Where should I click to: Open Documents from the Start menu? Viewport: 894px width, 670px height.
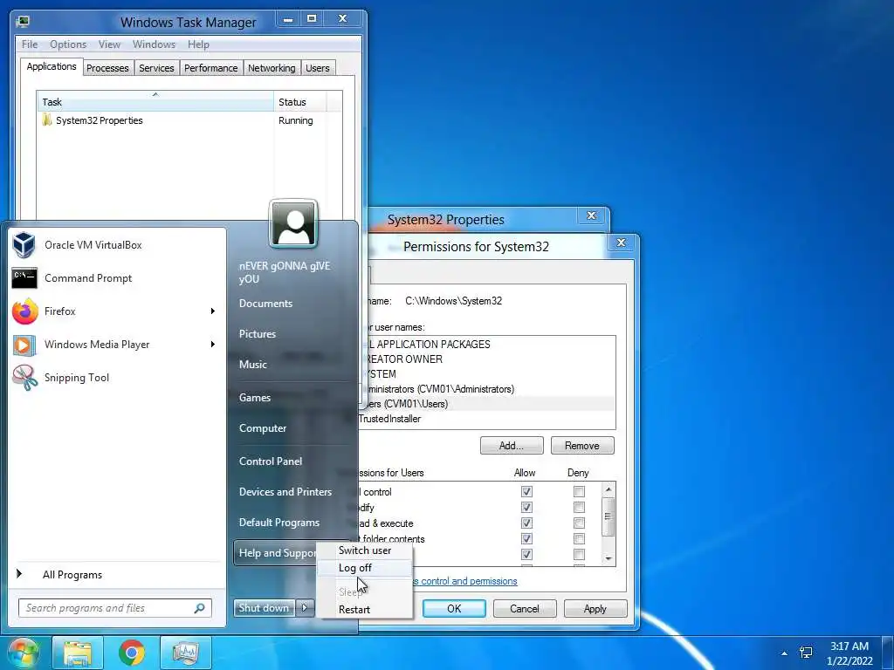(x=265, y=304)
